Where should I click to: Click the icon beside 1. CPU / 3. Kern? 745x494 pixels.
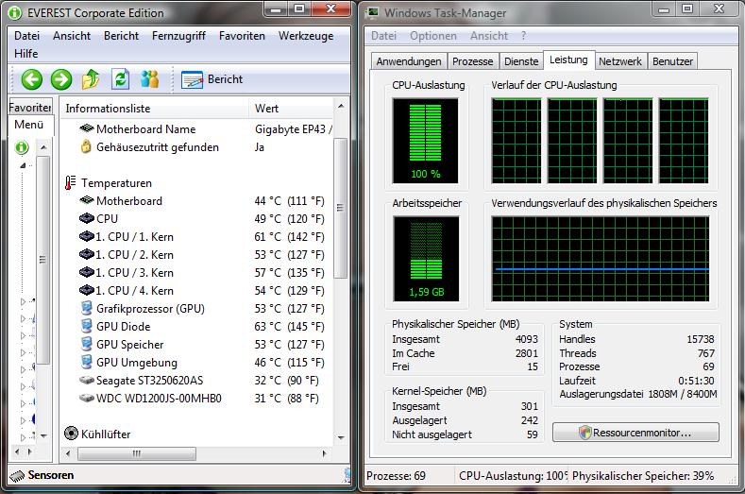[87, 272]
